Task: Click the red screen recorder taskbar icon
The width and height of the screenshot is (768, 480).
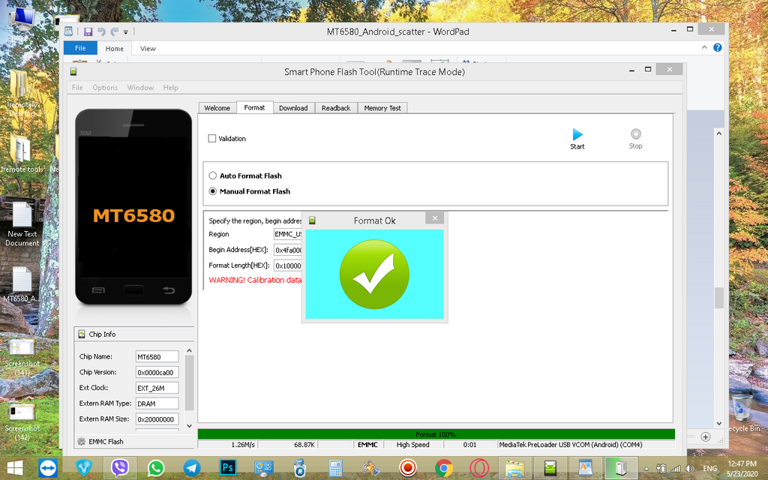Action: pos(407,468)
